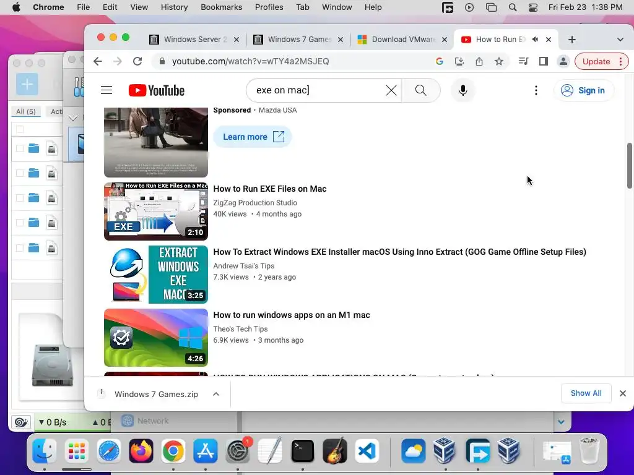Open Profiles menu in menu bar
This screenshot has height=475, width=634.
click(269, 7)
